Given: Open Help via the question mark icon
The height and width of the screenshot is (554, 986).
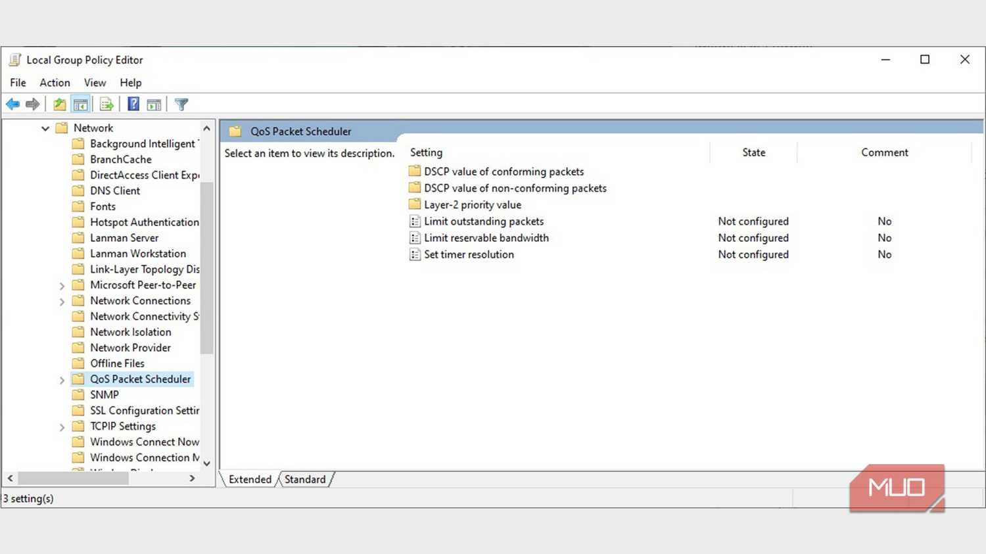Looking at the screenshot, I should pos(133,104).
